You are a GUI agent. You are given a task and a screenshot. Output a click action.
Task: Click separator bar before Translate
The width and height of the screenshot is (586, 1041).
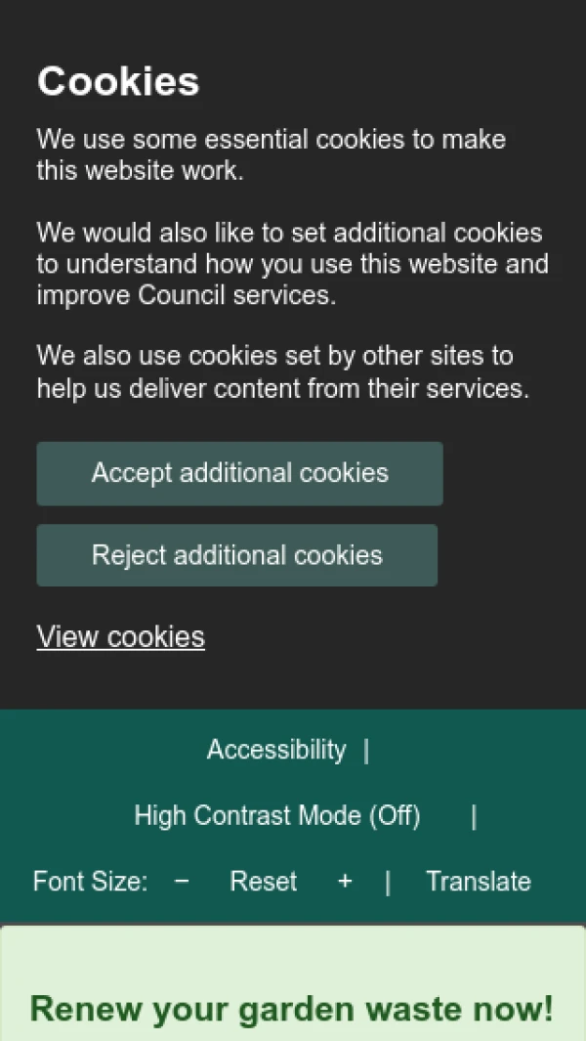[x=389, y=882]
